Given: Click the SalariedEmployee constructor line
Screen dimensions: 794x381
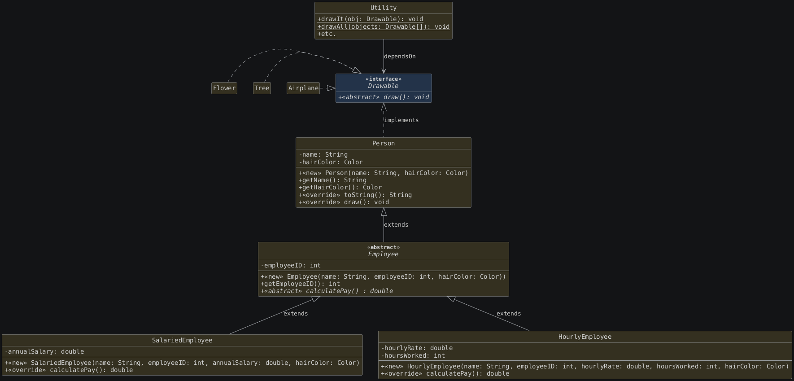Looking at the screenshot, I should pyautogui.click(x=182, y=363).
